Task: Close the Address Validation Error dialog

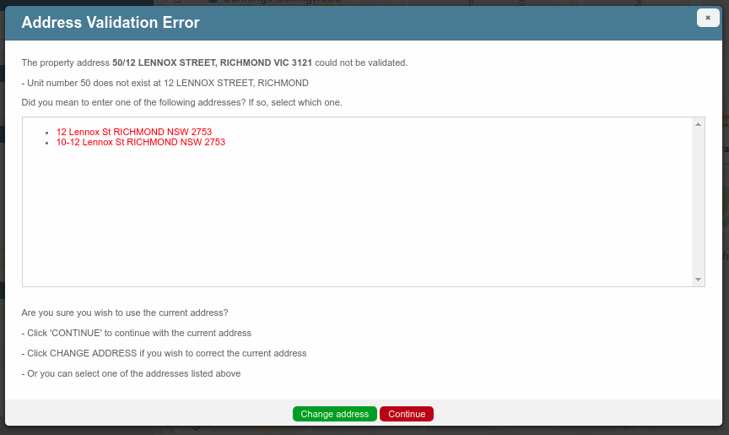Action: pyautogui.click(x=708, y=18)
